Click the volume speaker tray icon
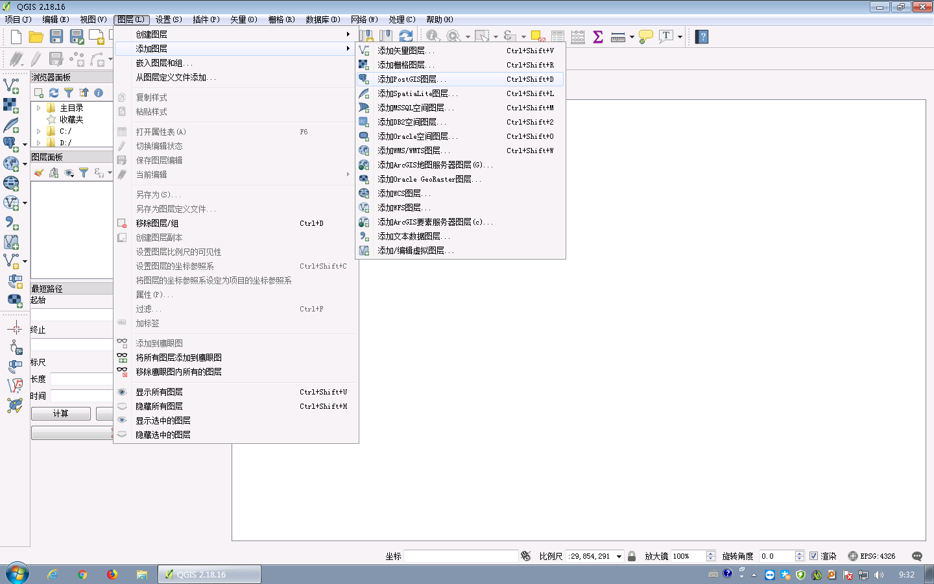The height and width of the screenshot is (584, 934). point(879,574)
